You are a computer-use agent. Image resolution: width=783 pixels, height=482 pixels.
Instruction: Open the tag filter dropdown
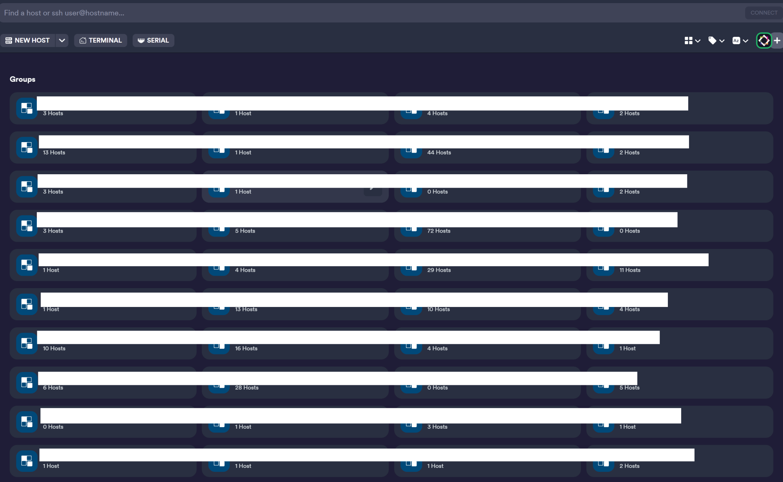pos(716,40)
